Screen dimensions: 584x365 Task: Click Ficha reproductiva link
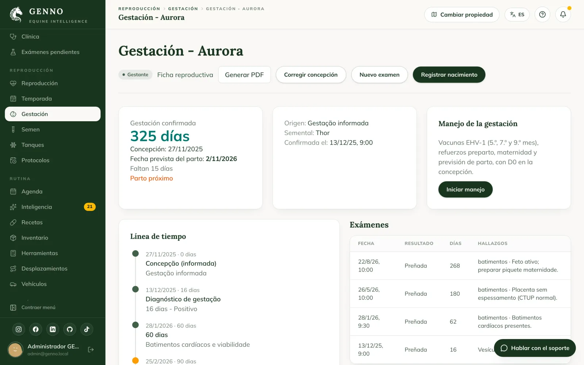tap(185, 75)
